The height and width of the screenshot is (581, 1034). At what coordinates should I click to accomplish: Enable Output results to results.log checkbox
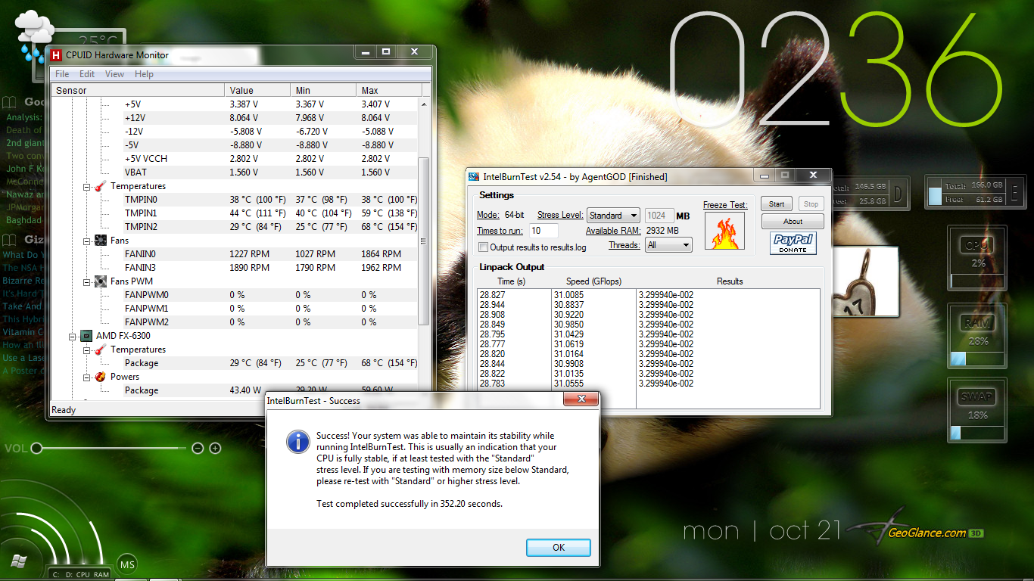(483, 247)
